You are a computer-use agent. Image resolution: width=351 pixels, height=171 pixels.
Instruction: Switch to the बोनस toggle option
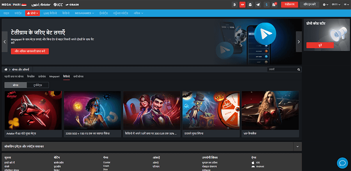tap(16, 85)
